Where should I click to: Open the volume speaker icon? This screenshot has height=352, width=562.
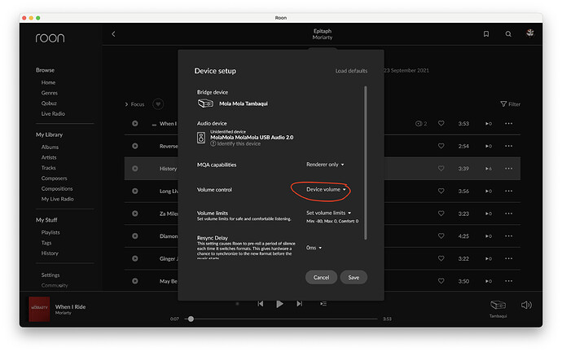(526, 305)
